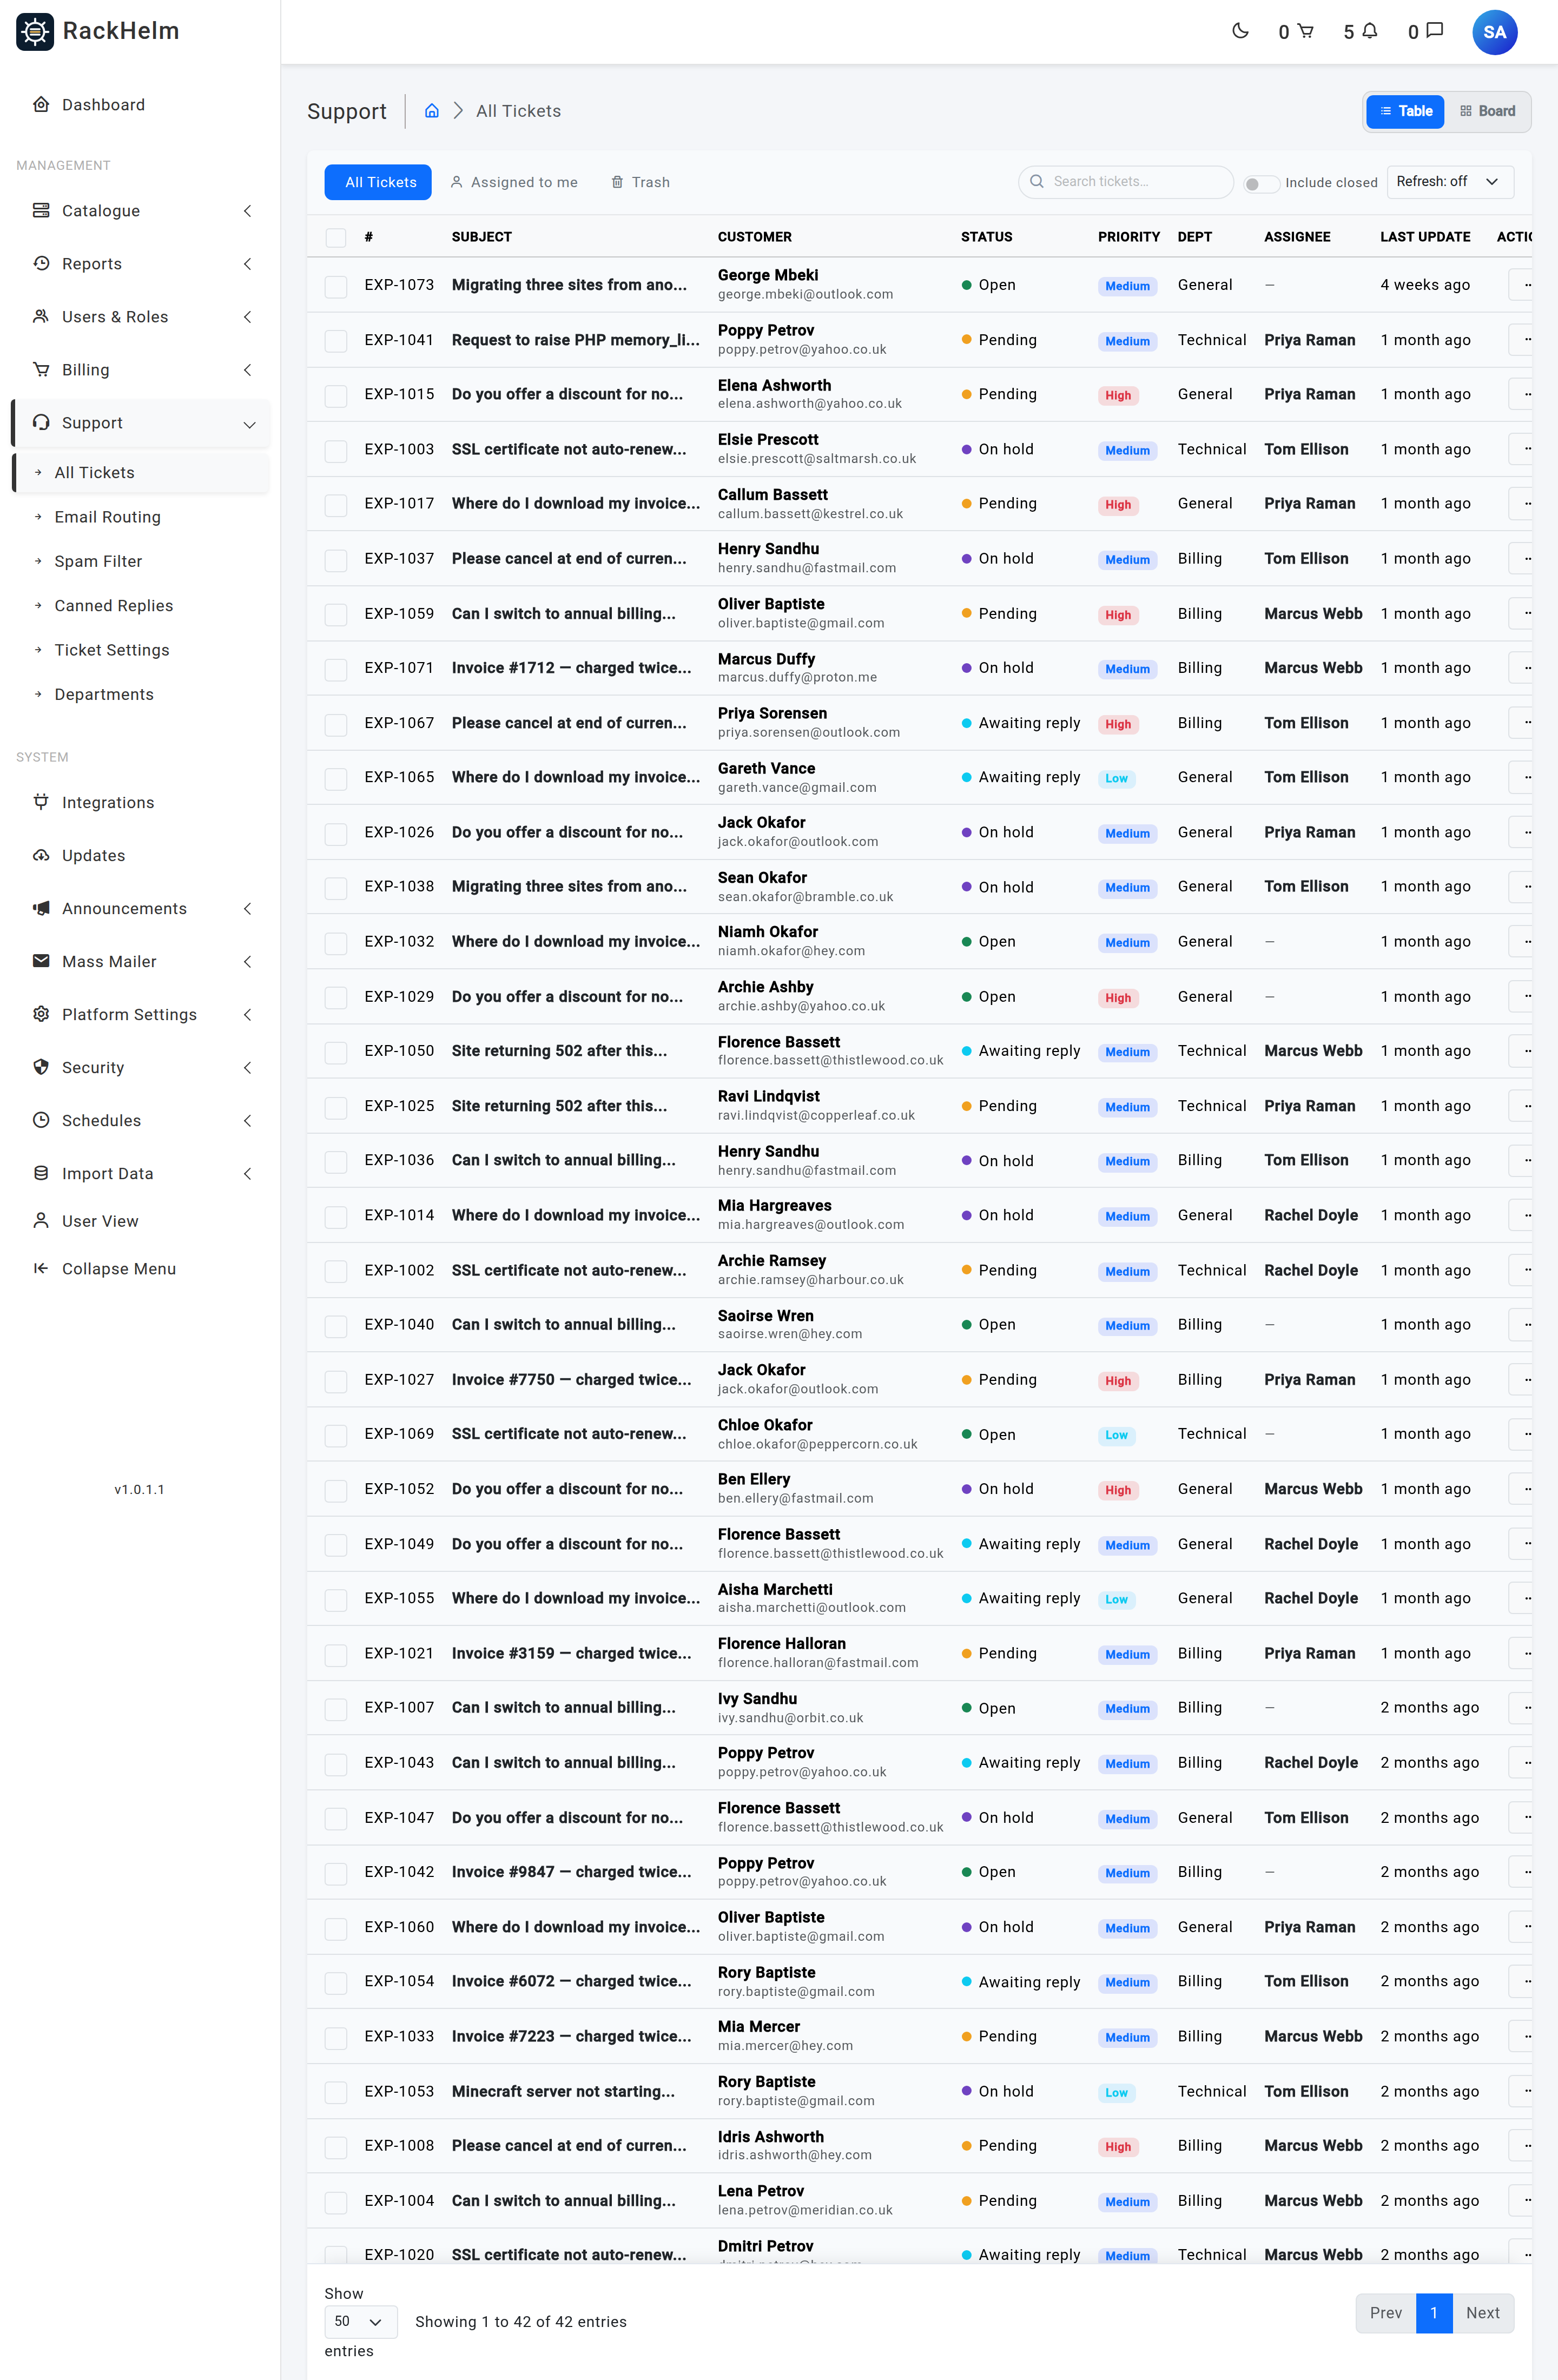Expand the Reports menu
The image size is (1558, 2380).
140,264
